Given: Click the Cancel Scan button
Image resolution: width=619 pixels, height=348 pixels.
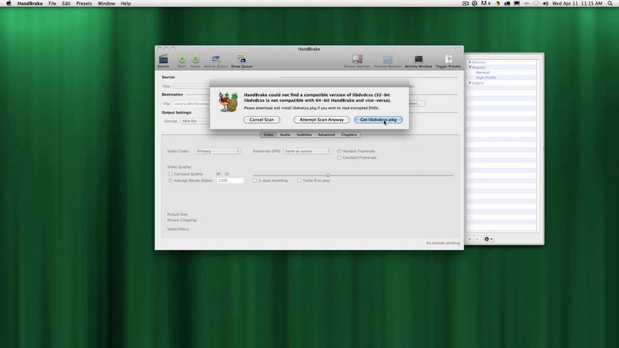Looking at the screenshot, I should coord(262,120).
